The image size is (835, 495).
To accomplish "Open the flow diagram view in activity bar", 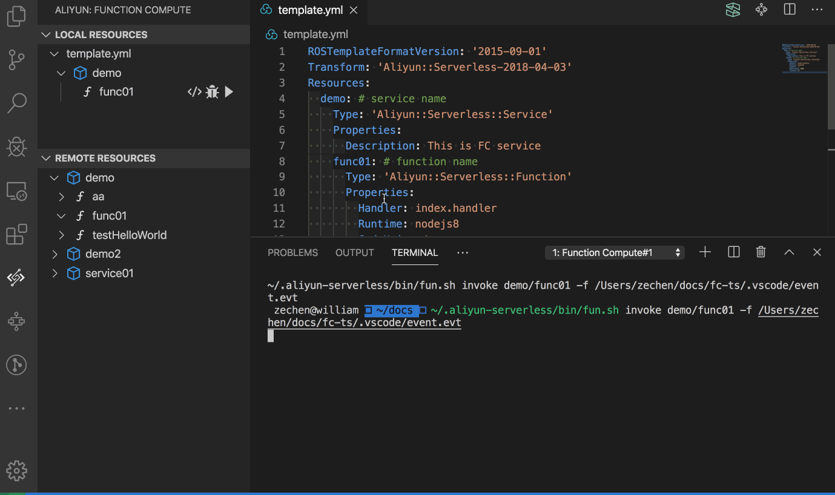I will point(16,321).
